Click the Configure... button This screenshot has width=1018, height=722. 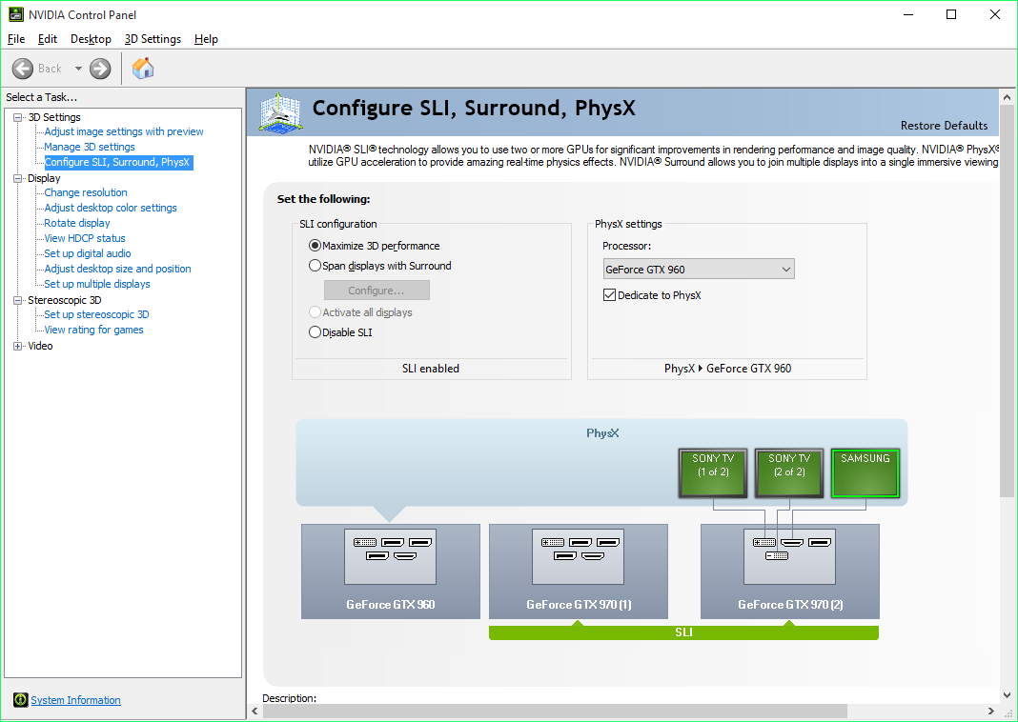click(x=377, y=290)
